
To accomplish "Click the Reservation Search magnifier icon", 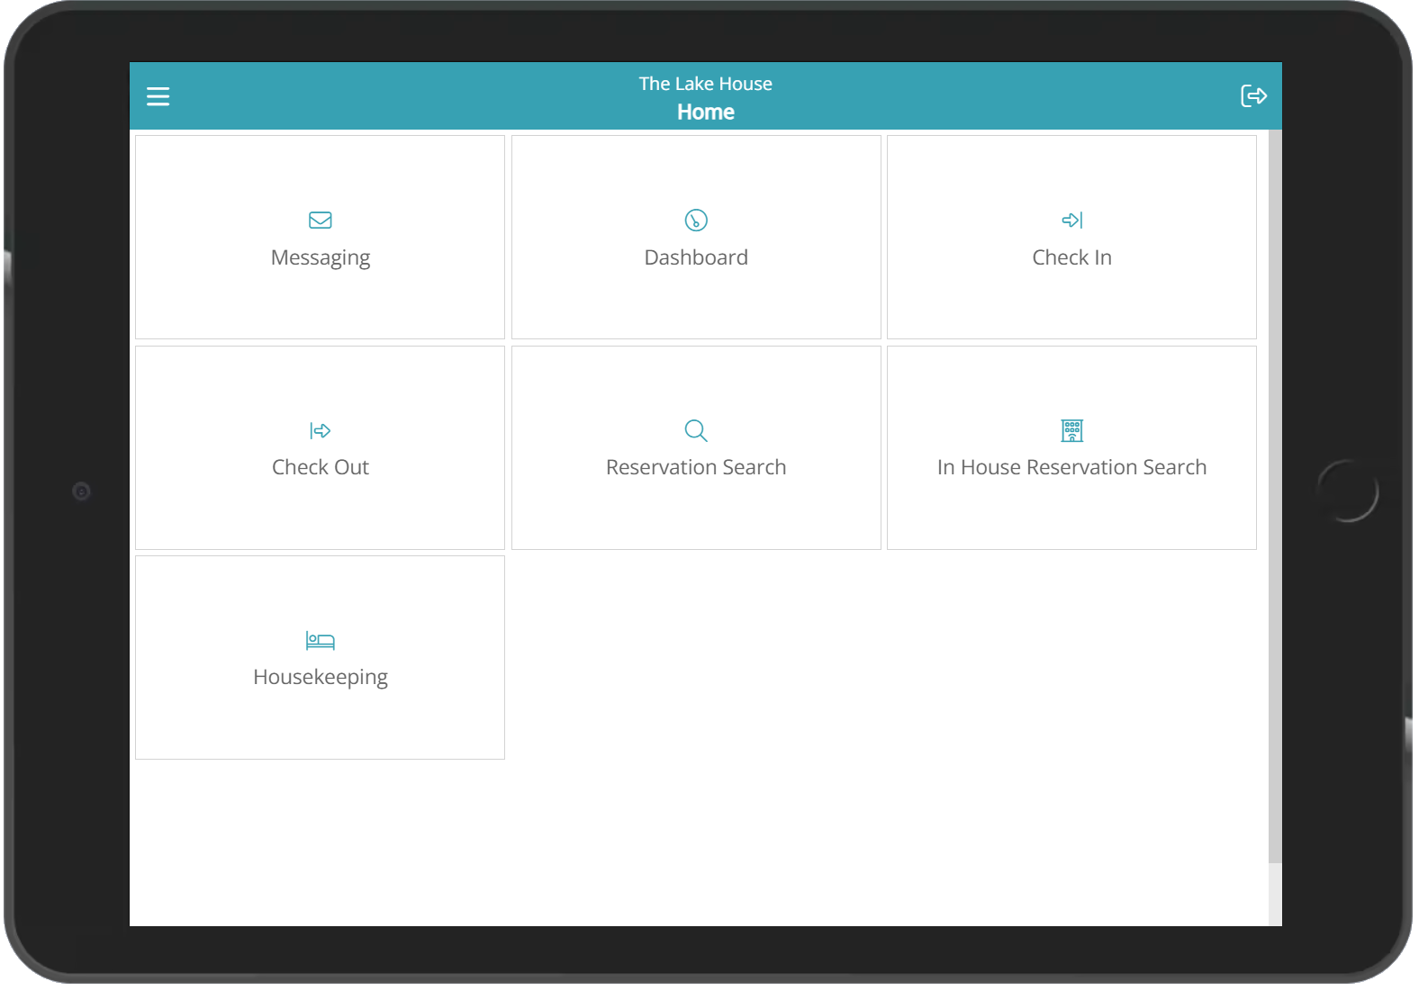I will [696, 431].
